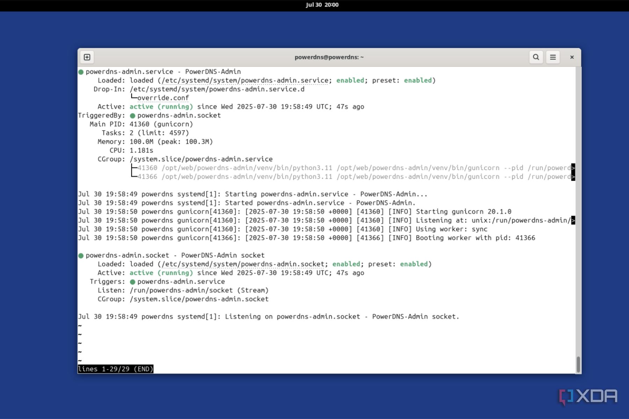Close the terminal window
This screenshot has width=629, height=419.
(572, 57)
